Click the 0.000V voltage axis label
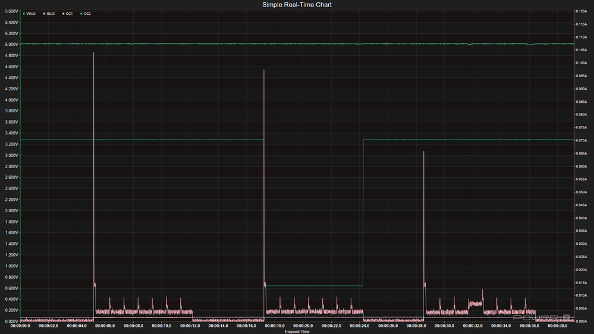Screen dimensions: 594x334 (11, 321)
